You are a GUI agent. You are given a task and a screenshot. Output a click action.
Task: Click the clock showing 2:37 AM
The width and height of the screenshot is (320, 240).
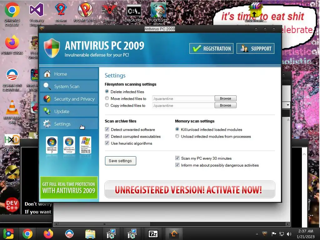[306, 231]
